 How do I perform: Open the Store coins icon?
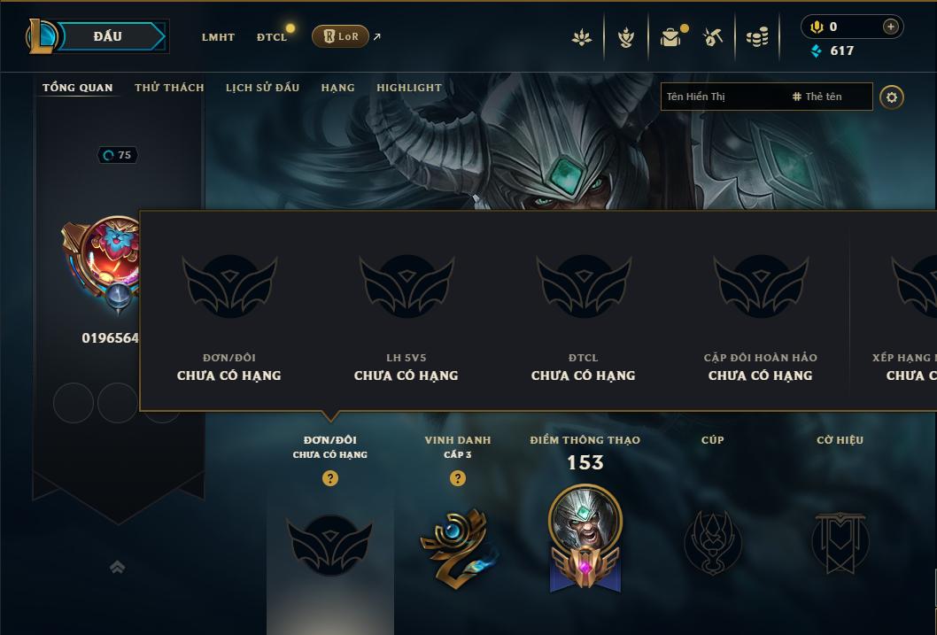point(757,38)
